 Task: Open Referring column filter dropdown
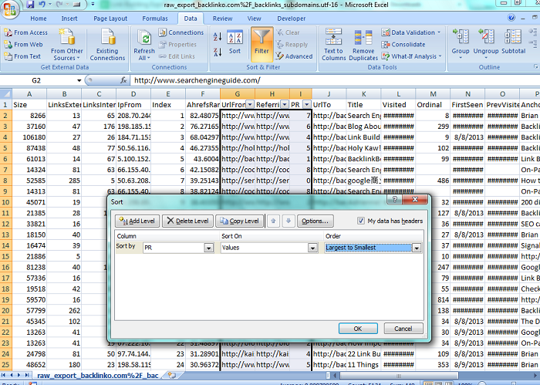pyautogui.click(x=285, y=104)
